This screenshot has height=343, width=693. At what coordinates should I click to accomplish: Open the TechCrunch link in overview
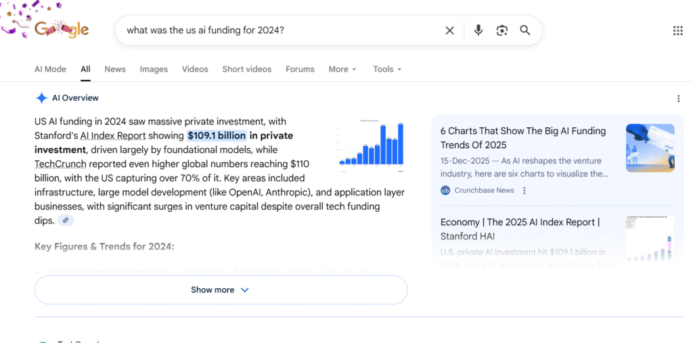point(60,164)
